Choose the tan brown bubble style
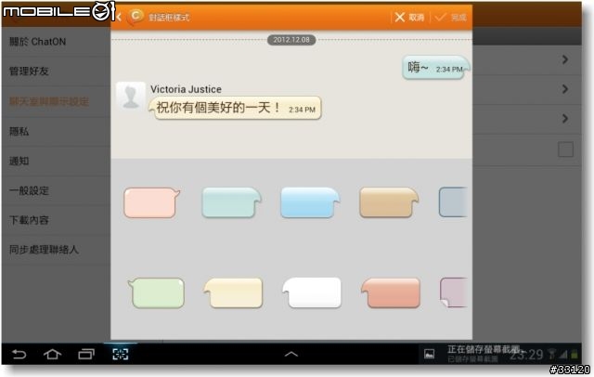Image resolution: width=594 pixels, height=377 pixels. (x=389, y=202)
